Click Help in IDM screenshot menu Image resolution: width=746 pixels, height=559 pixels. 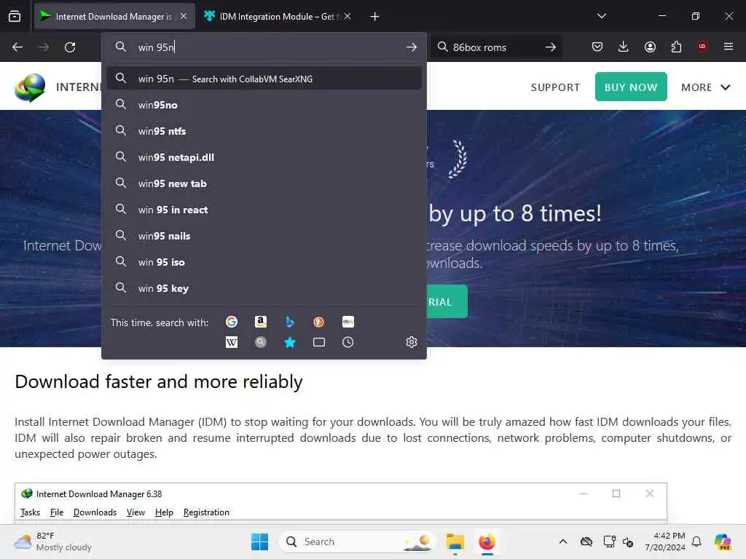pyautogui.click(x=164, y=512)
